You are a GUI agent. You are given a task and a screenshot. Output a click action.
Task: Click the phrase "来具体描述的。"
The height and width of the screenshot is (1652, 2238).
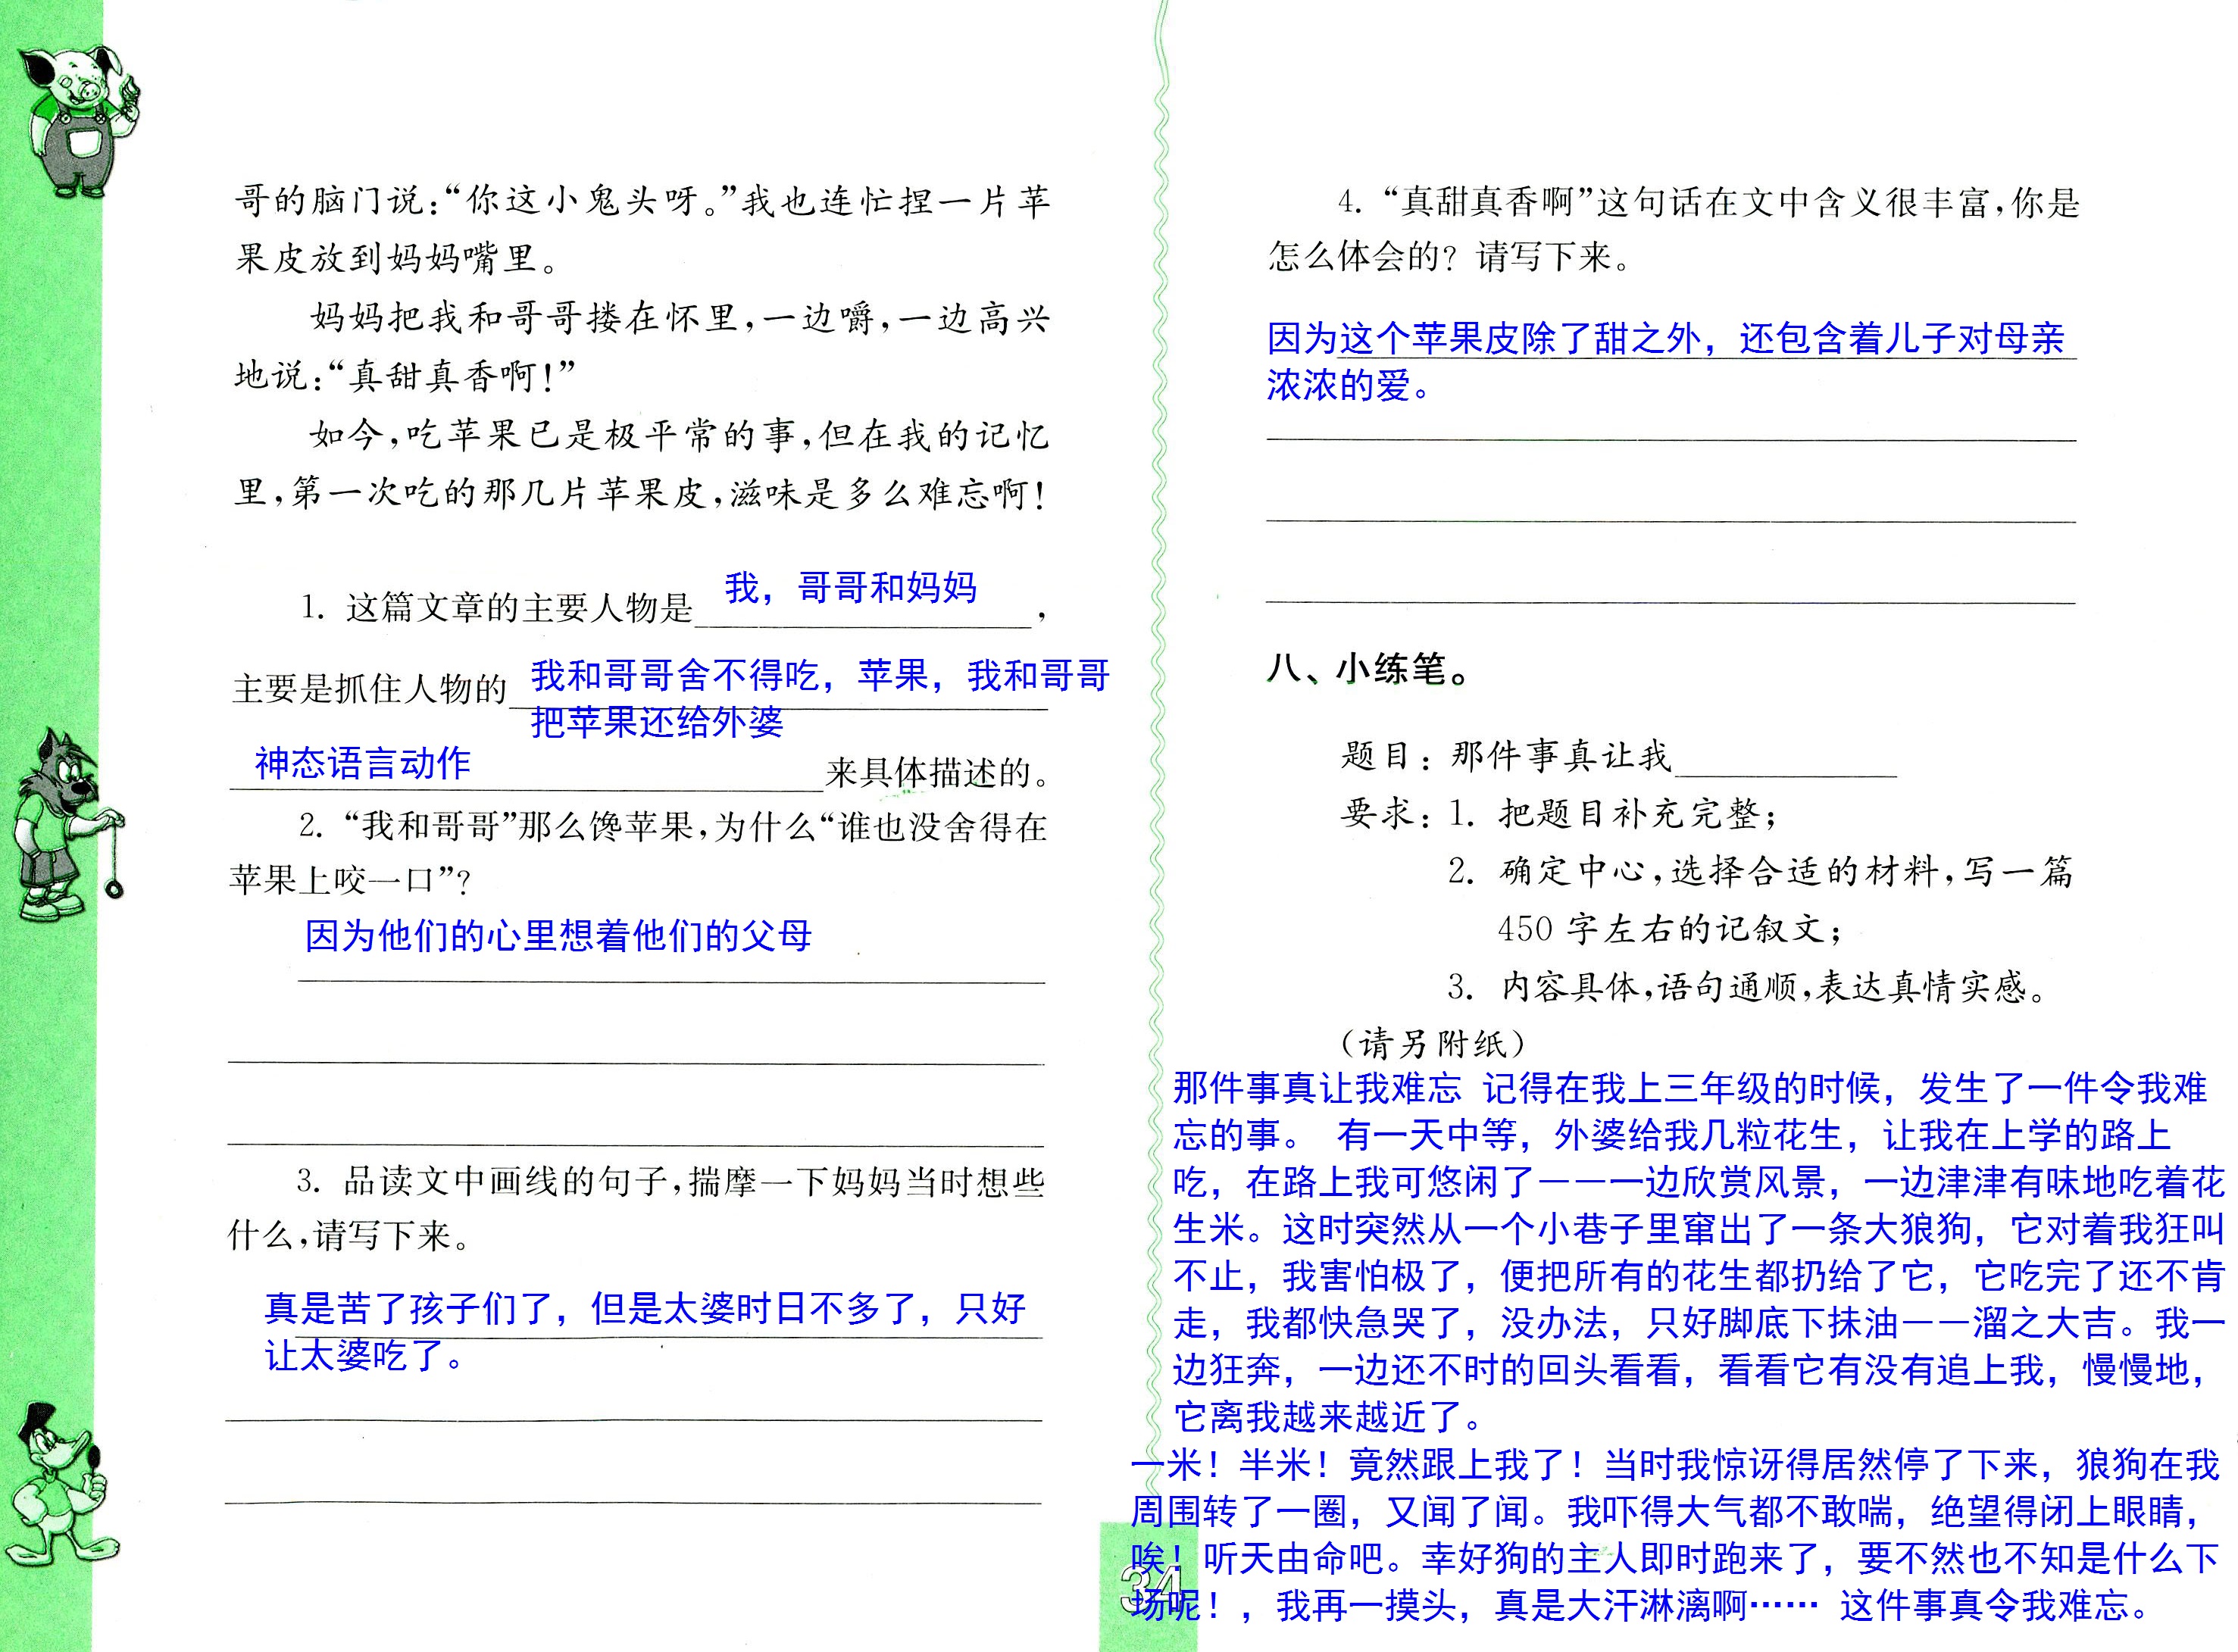point(939,773)
